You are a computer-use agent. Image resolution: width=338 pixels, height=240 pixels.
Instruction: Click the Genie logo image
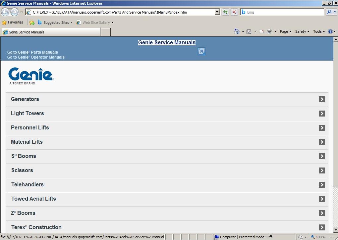[31, 76]
